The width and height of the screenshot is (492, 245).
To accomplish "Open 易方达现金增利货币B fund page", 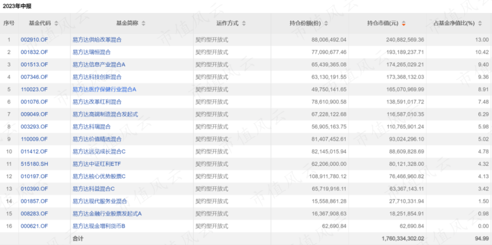I will 99,226.
